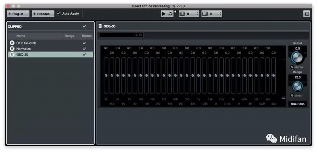
Task: Click the Range knob
Action: point(298,86)
